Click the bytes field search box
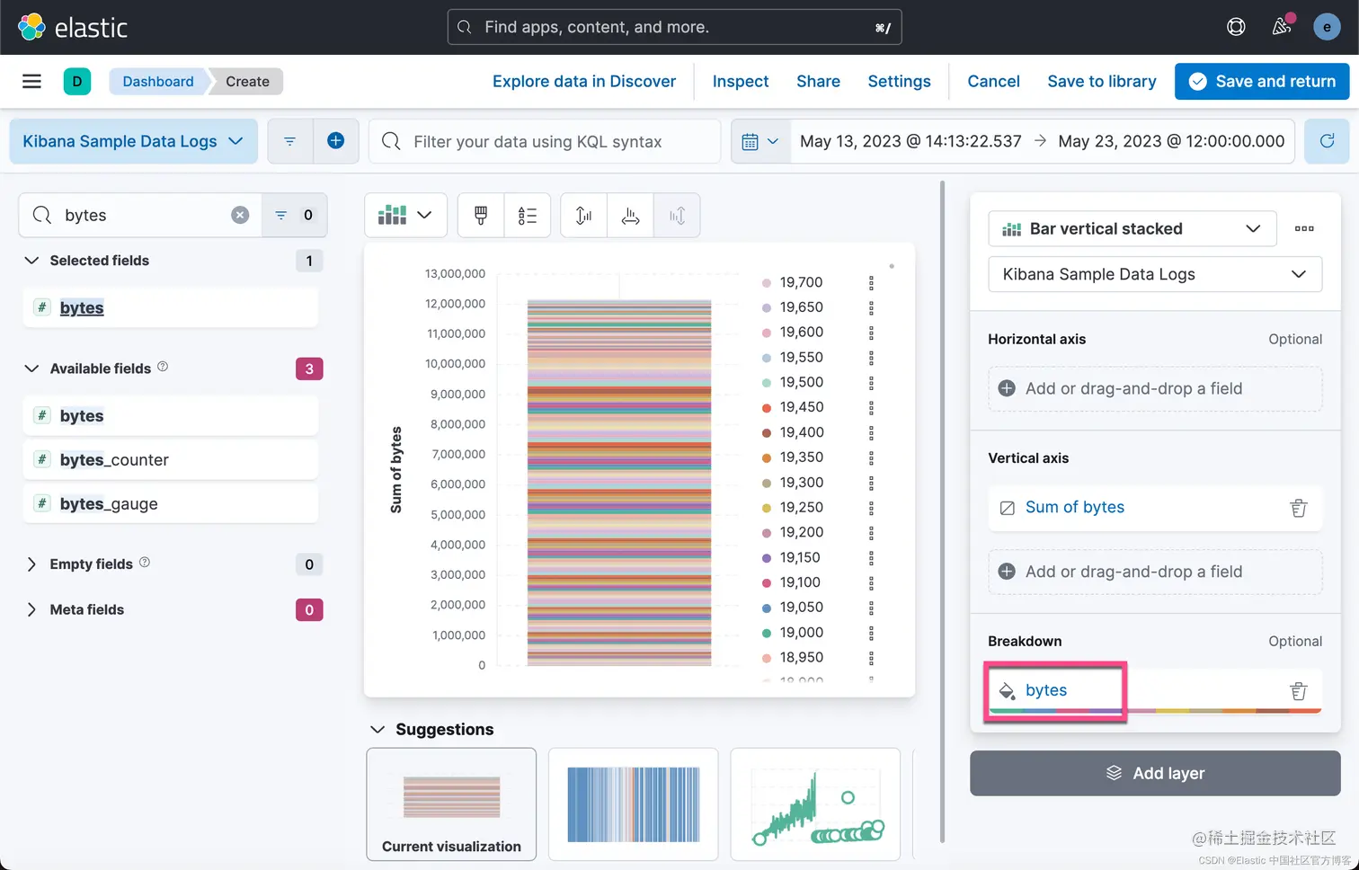 click(x=140, y=215)
